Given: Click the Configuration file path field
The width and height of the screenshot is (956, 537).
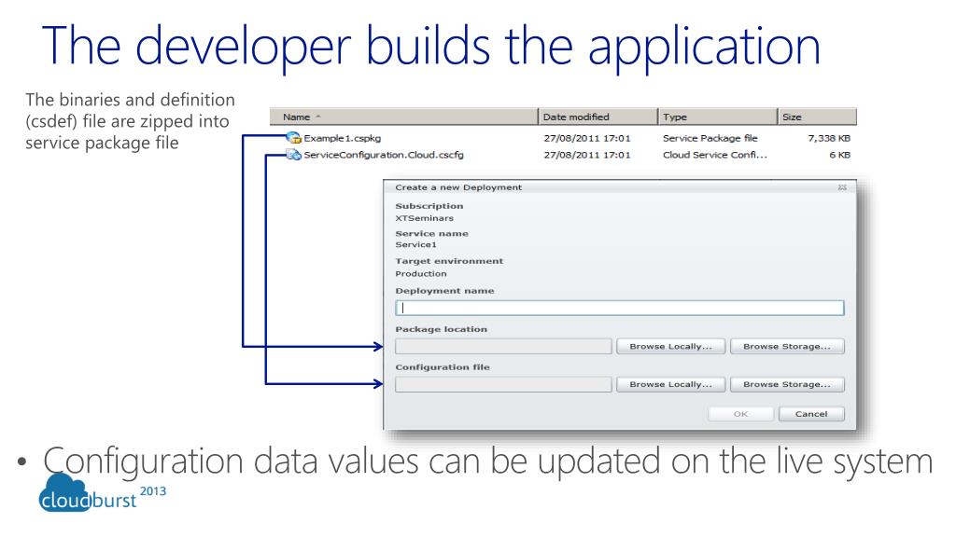Looking at the screenshot, I should pyautogui.click(x=503, y=384).
